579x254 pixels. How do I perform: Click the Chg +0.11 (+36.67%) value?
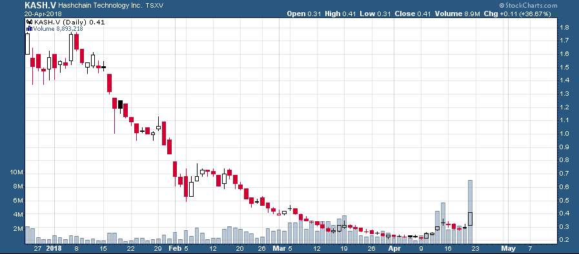pos(517,14)
